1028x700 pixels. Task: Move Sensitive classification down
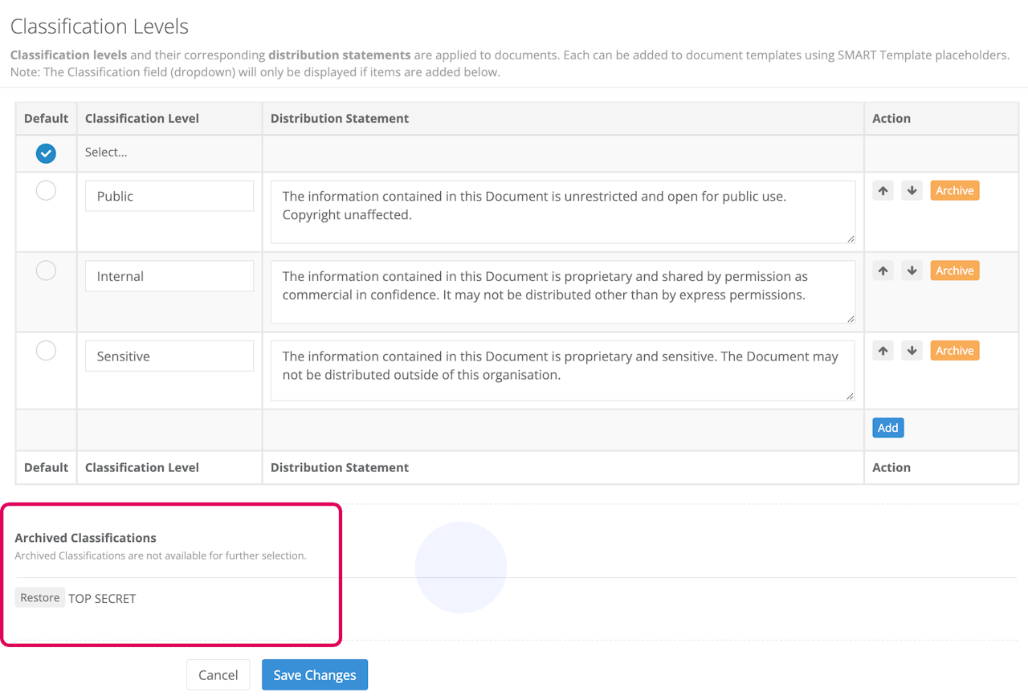[912, 351]
